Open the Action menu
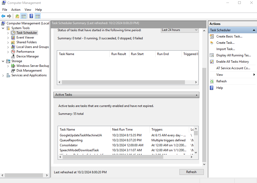The height and width of the screenshot is (183, 257). click(16, 10)
